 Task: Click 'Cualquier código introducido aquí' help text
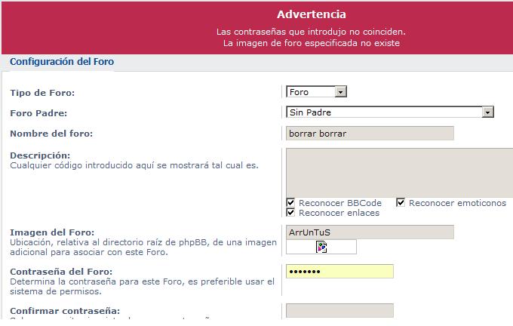click(134, 165)
